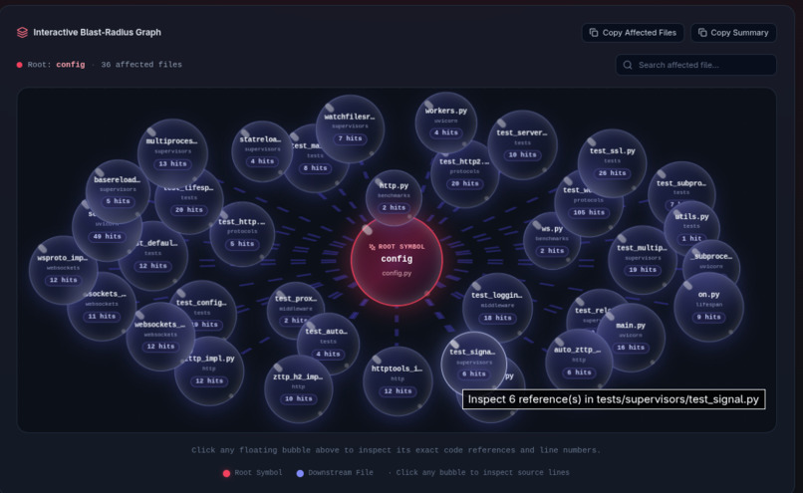Screen dimensions: 803x493
Task: Click the 'Downstream File' legend label
Action: [x=341, y=472]
